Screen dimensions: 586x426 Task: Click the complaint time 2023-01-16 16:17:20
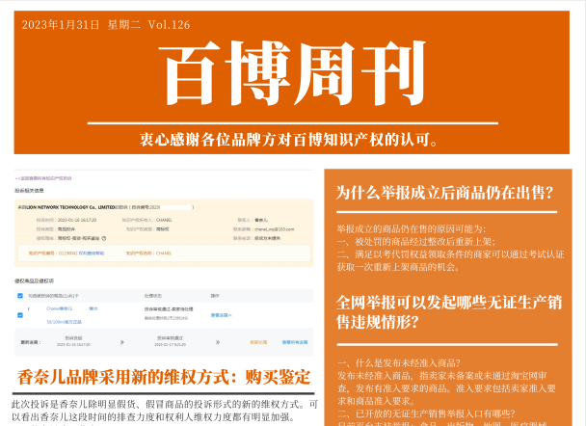(x=77, y=220)
